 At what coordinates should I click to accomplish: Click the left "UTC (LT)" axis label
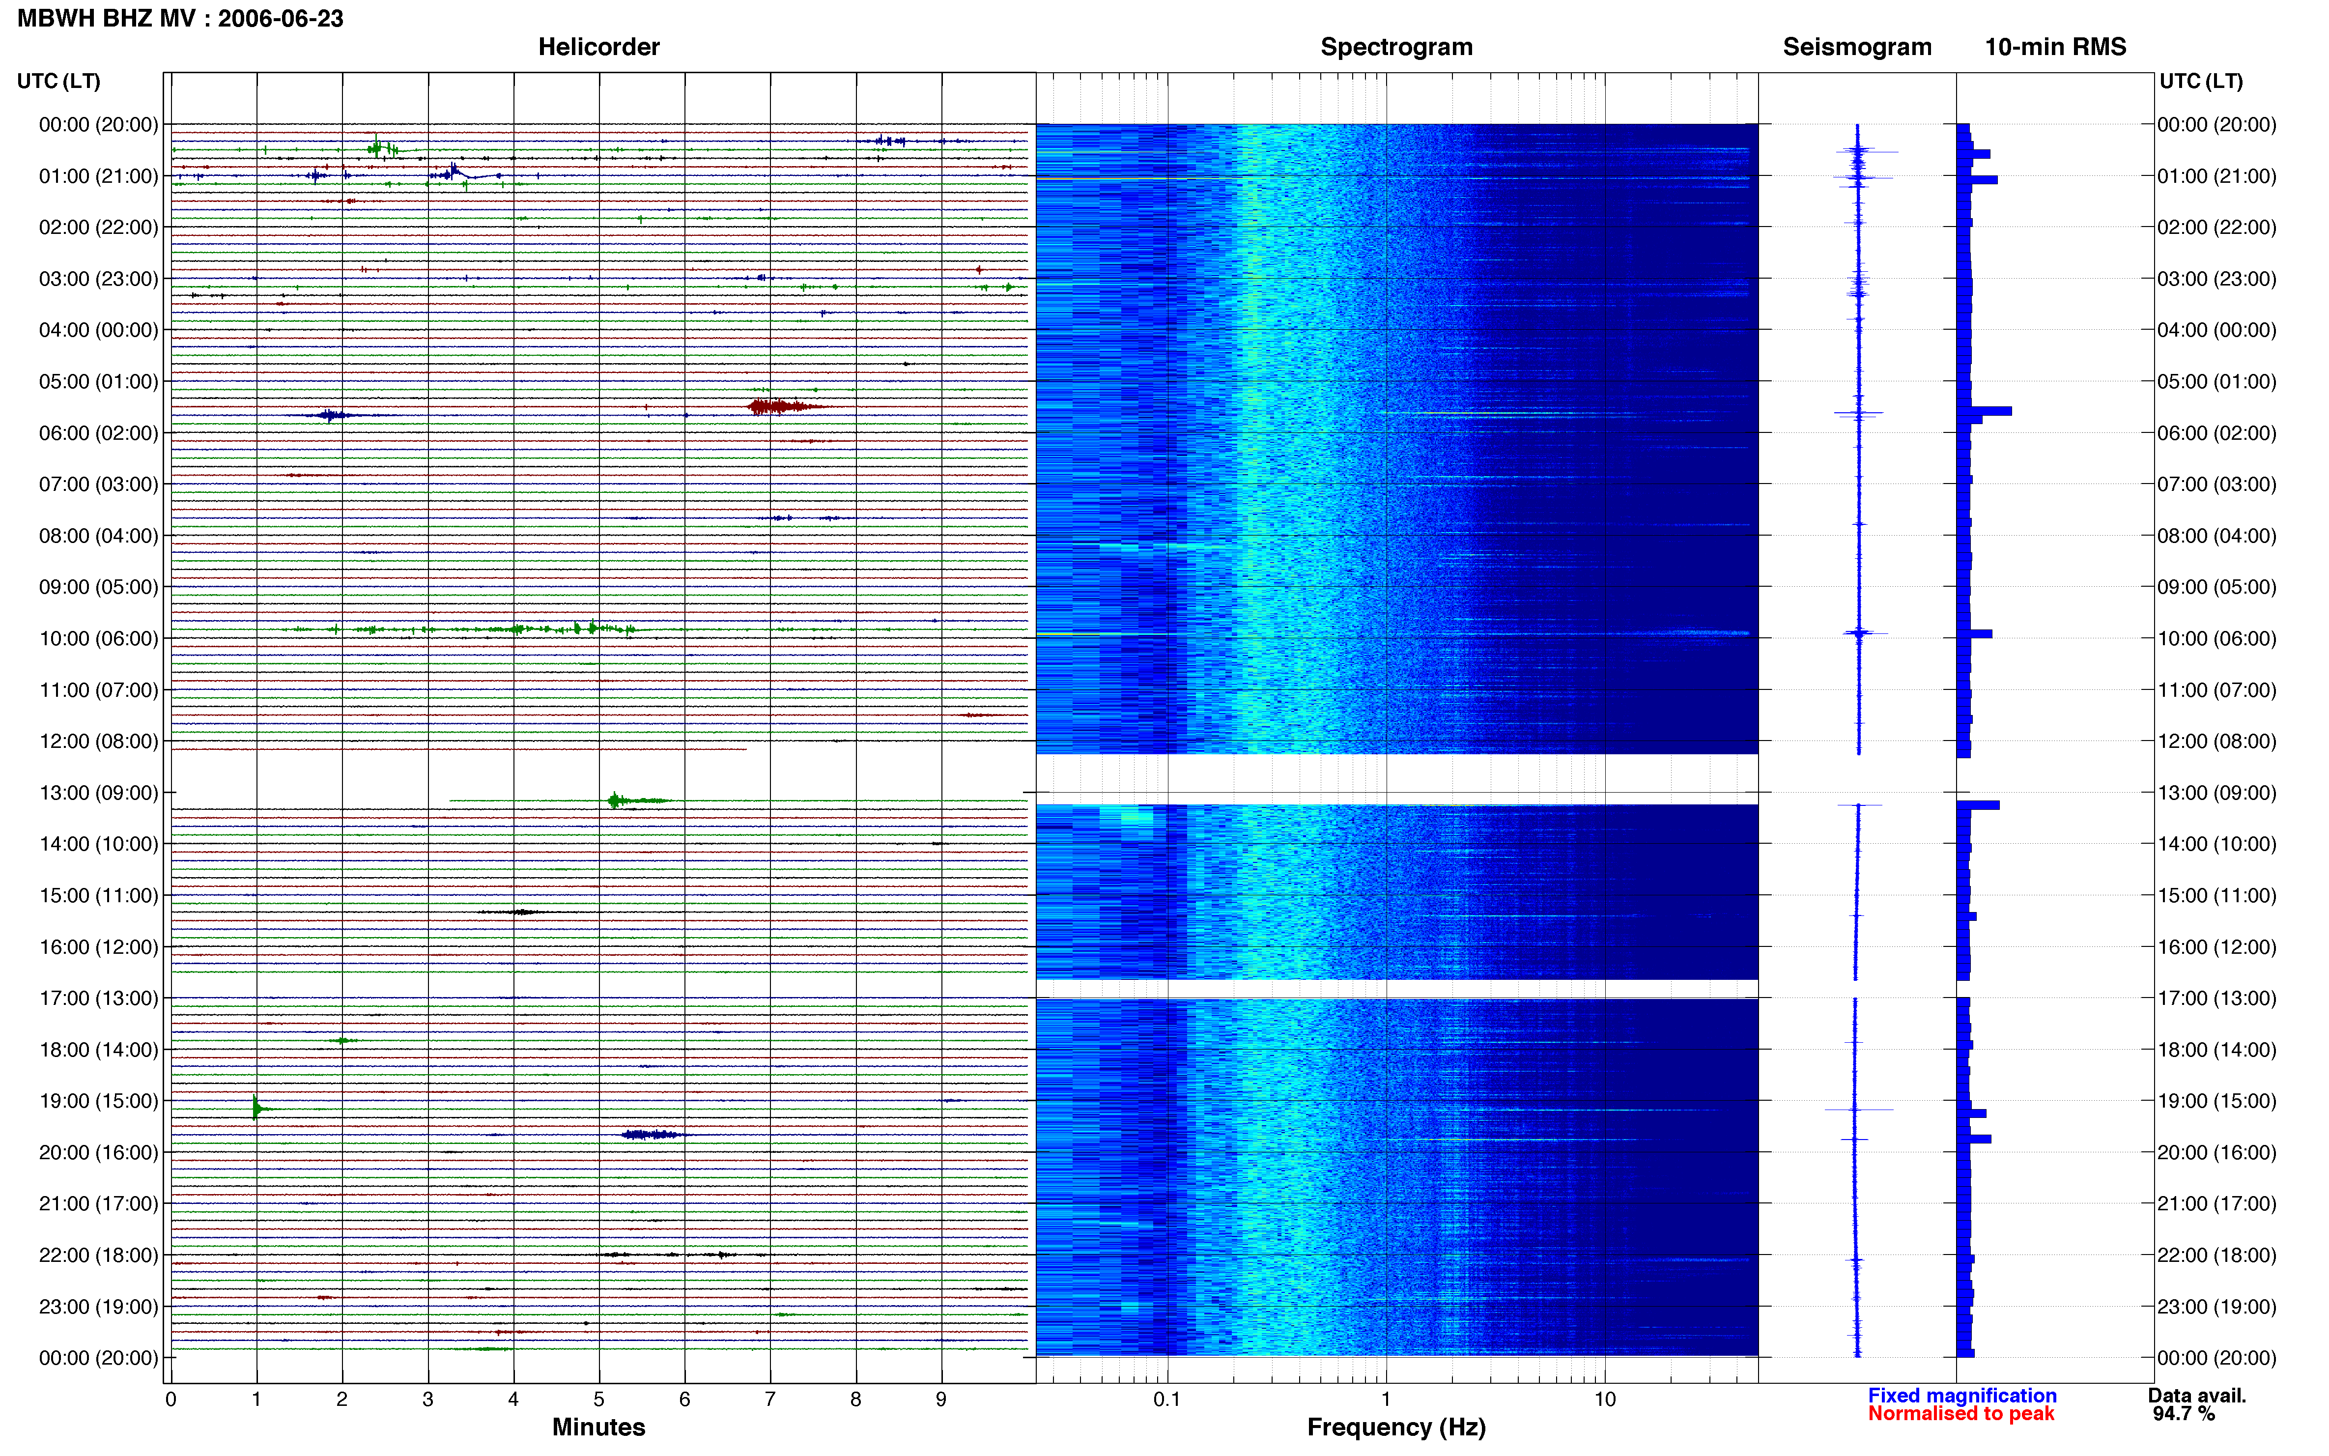click(x=59, y=81)
